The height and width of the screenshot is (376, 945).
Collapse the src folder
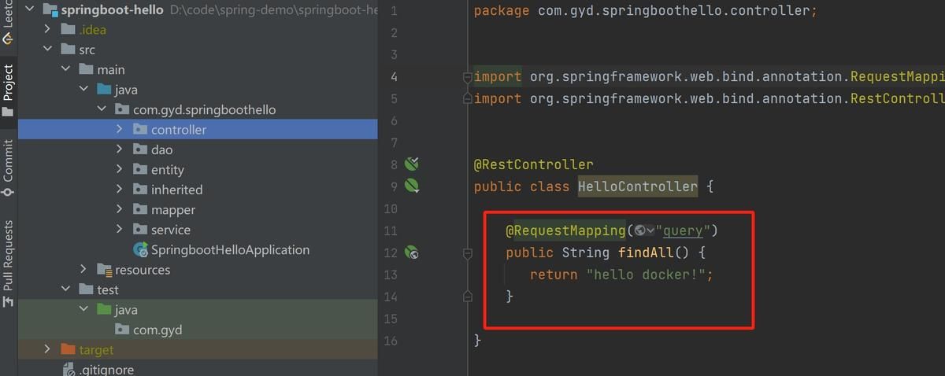tap(47, 50)
